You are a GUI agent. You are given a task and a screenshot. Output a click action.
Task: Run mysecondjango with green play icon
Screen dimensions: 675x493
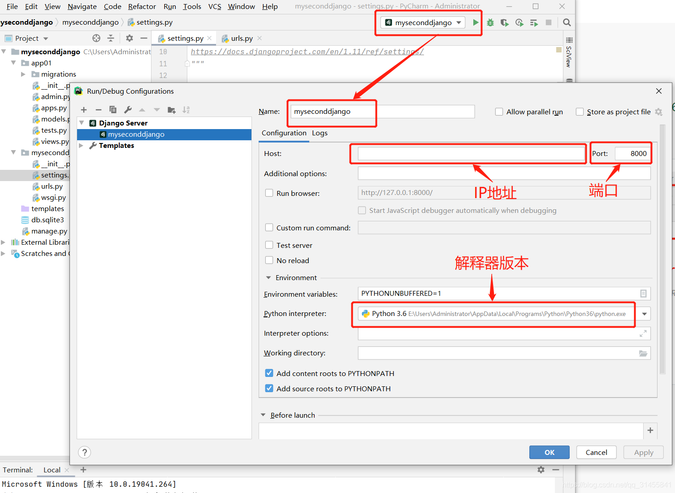coord(476,22)
